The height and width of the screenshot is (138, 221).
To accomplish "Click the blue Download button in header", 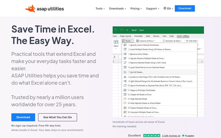I will tap(185, 8).
